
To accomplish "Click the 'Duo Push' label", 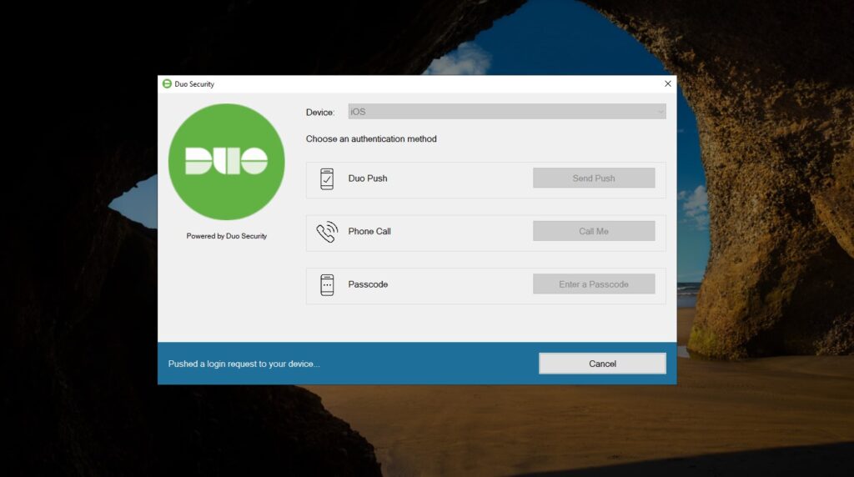I will coord(368,178).
